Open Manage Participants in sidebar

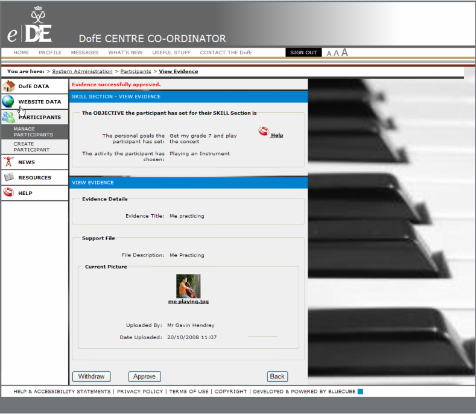33,132
